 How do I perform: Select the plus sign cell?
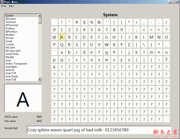[x=136, y=22]
